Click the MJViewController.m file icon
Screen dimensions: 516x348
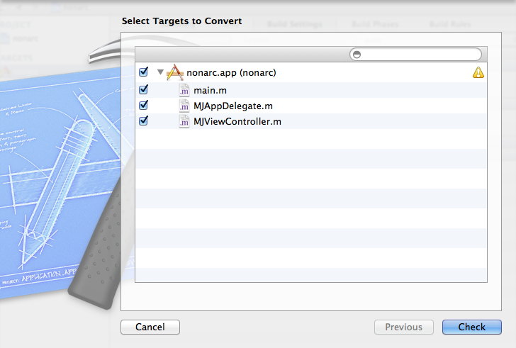click(x=184, y=121)
